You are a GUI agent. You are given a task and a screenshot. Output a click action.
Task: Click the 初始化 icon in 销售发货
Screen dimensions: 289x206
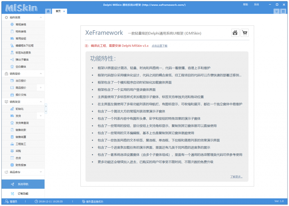[12, 109]
